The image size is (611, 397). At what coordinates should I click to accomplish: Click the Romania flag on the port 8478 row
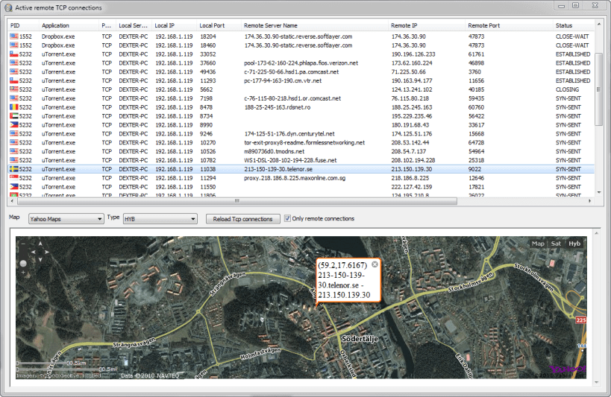(x=13, y=107)
